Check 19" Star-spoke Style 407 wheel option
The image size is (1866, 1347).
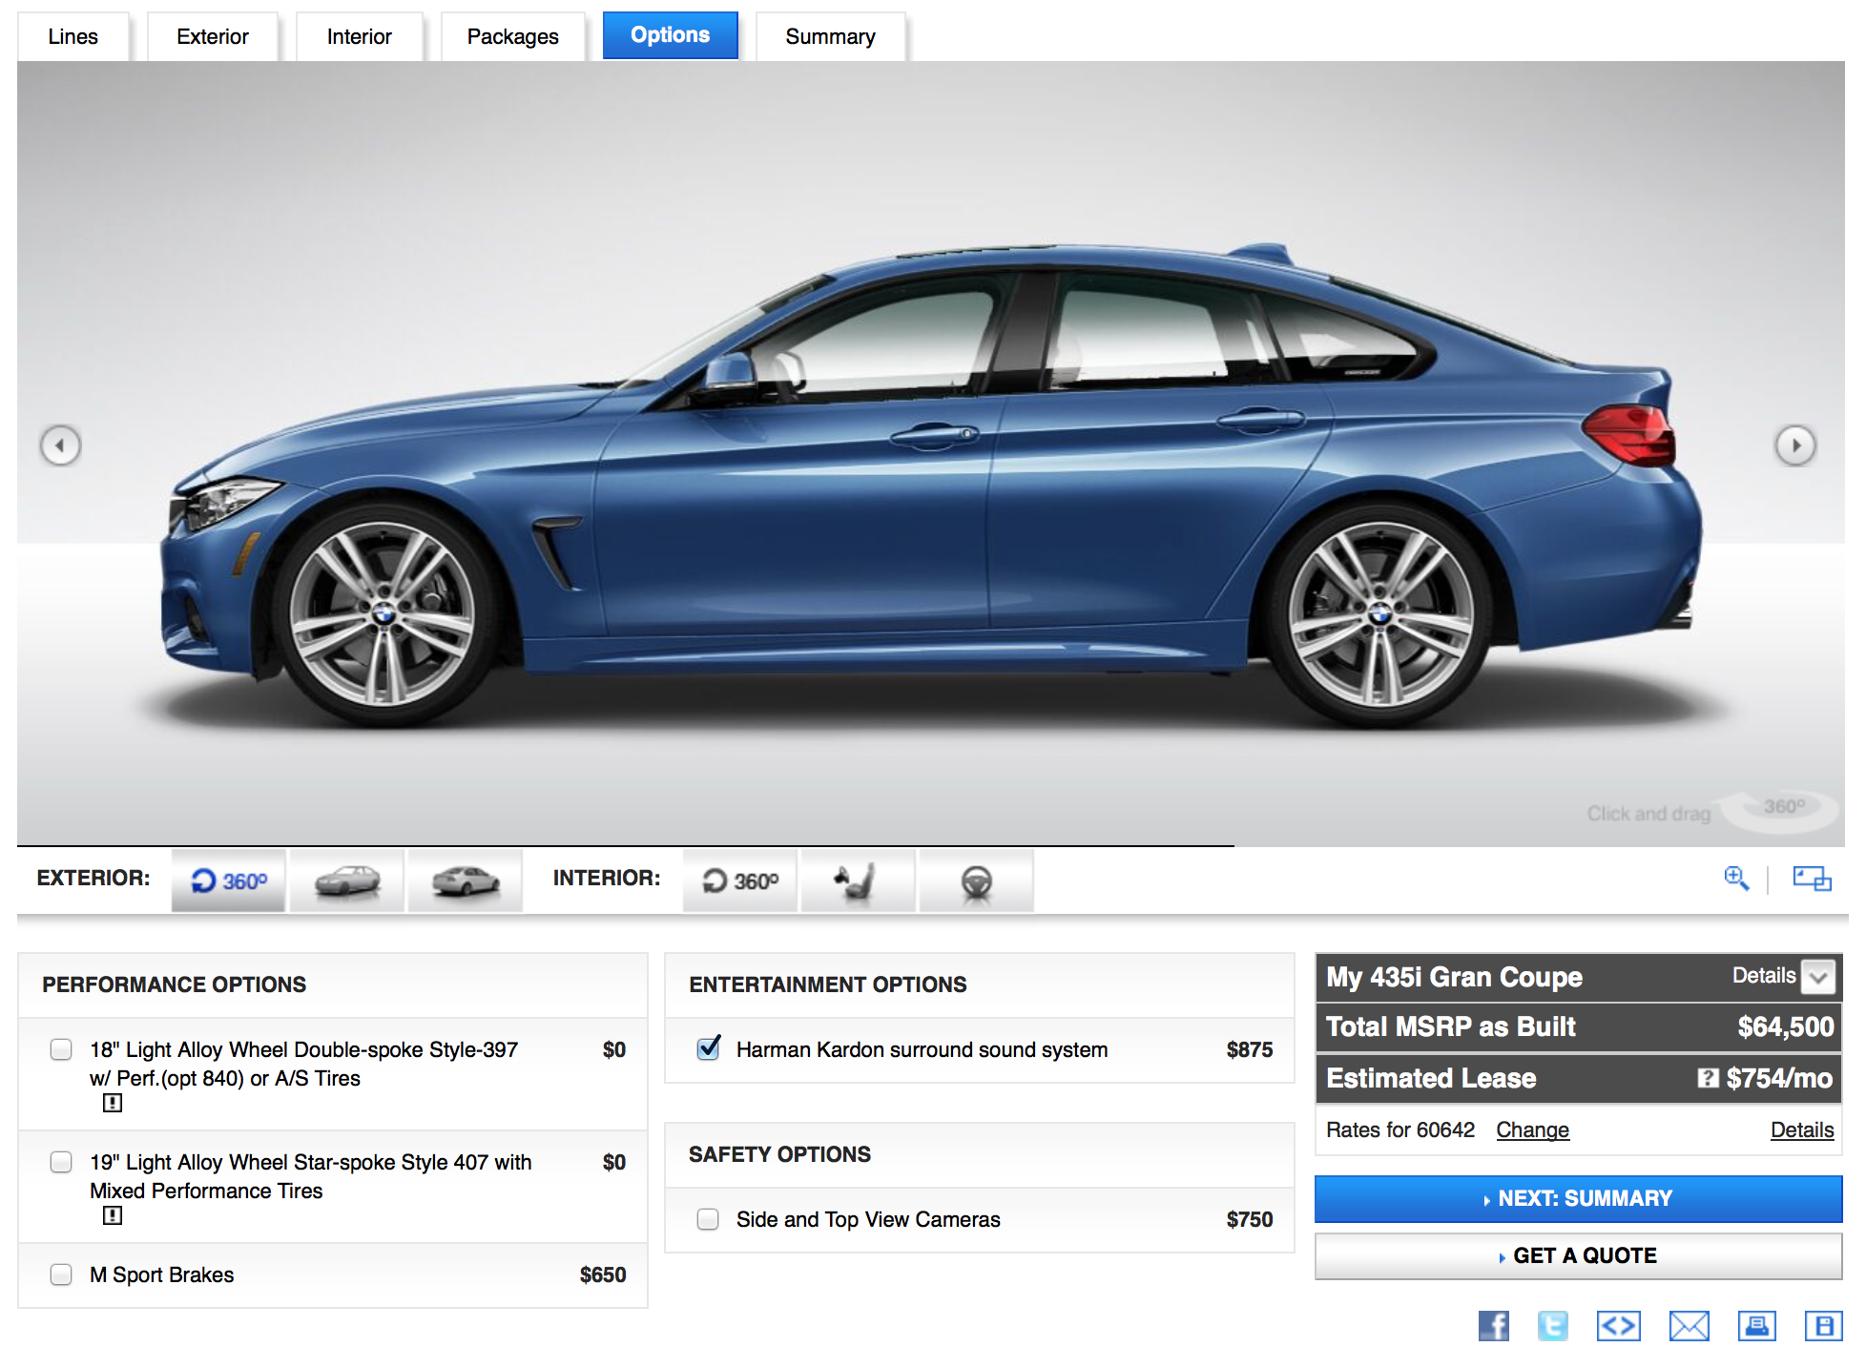61,1162
